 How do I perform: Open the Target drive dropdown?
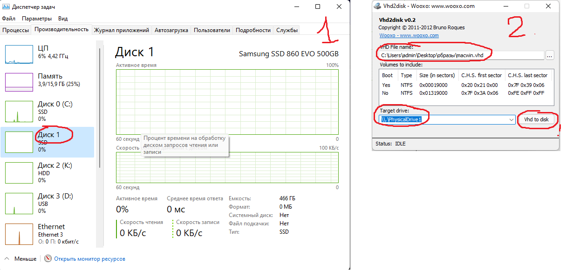[512, 119]
